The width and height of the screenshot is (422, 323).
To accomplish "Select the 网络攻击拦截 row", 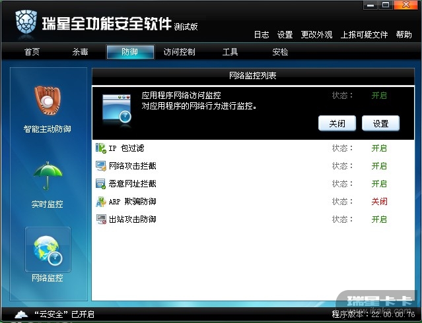I will point(253,166).
